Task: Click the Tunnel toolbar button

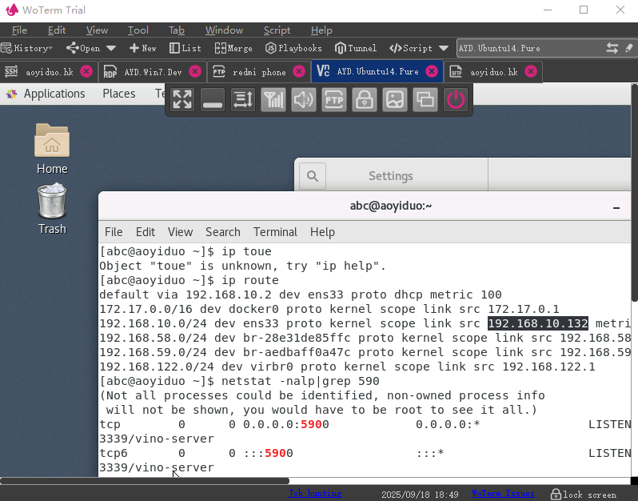Action: (x=356, y=48)
